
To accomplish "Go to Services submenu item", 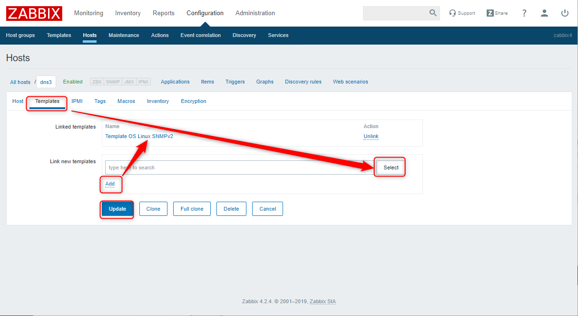I will click(x=278, y=35).
